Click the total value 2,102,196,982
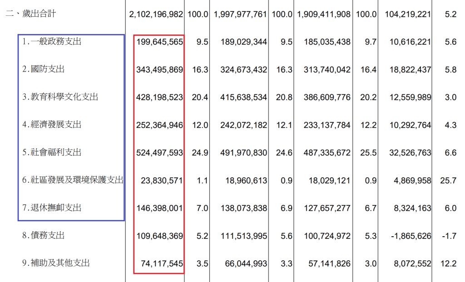This screenshot has width=465, height=282. [156, 15]
